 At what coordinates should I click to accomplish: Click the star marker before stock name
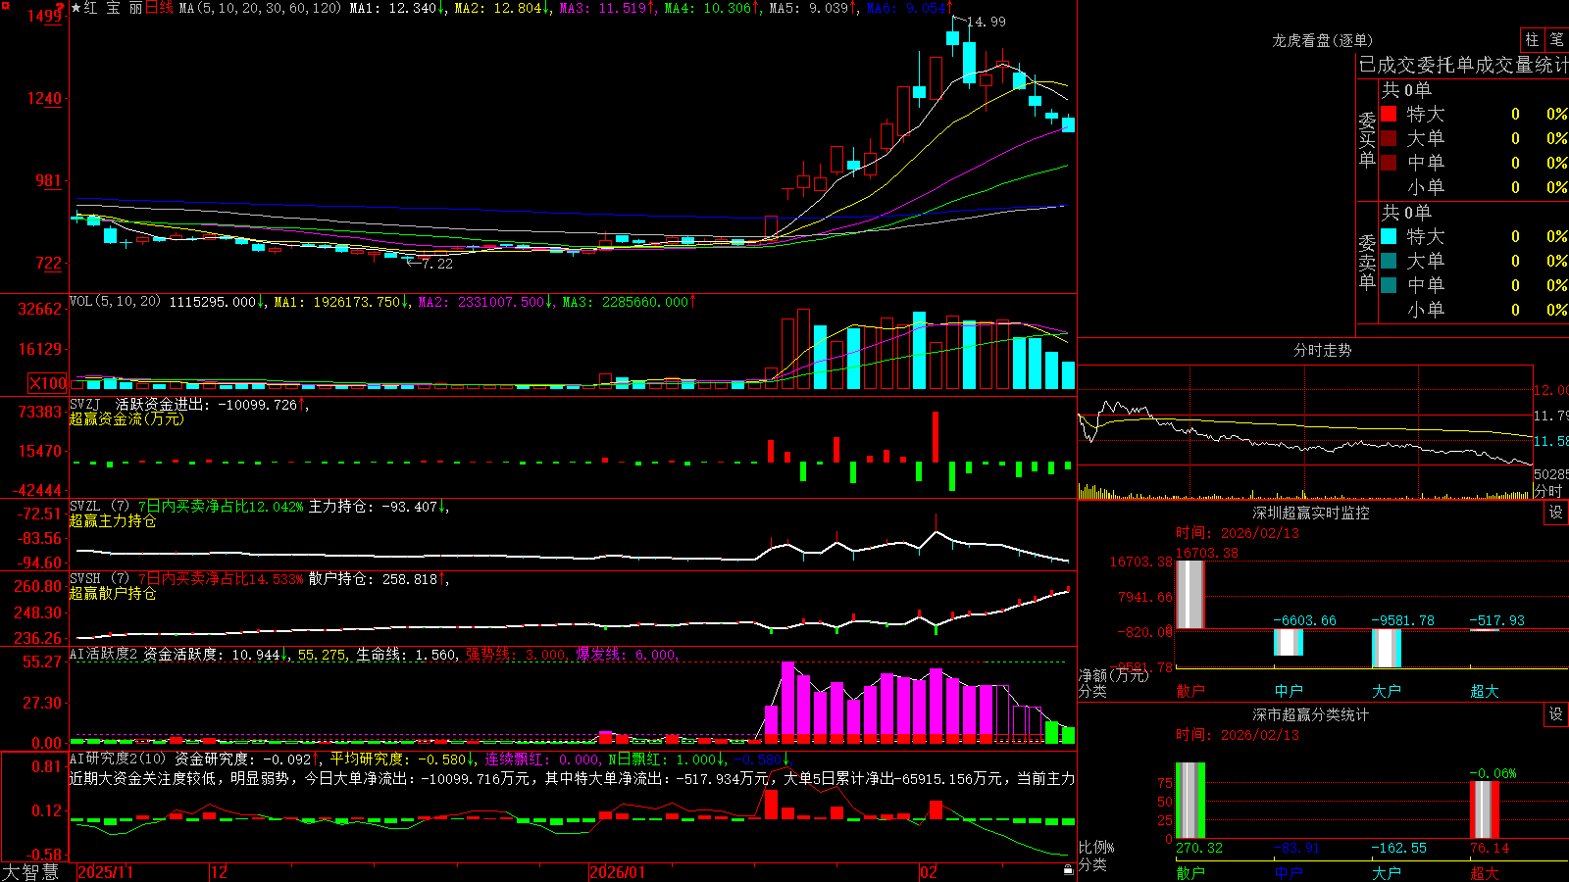coord(76,8)
